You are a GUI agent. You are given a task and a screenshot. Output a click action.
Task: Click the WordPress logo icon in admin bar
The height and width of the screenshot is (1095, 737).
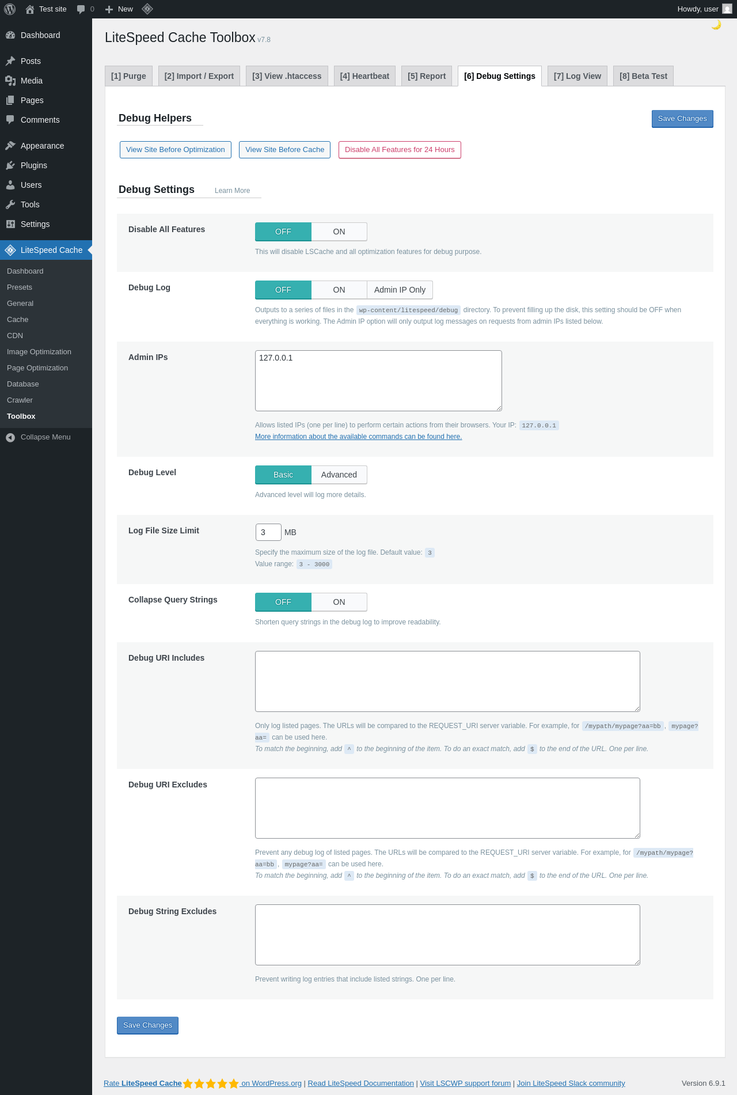(x=10, y=9)
